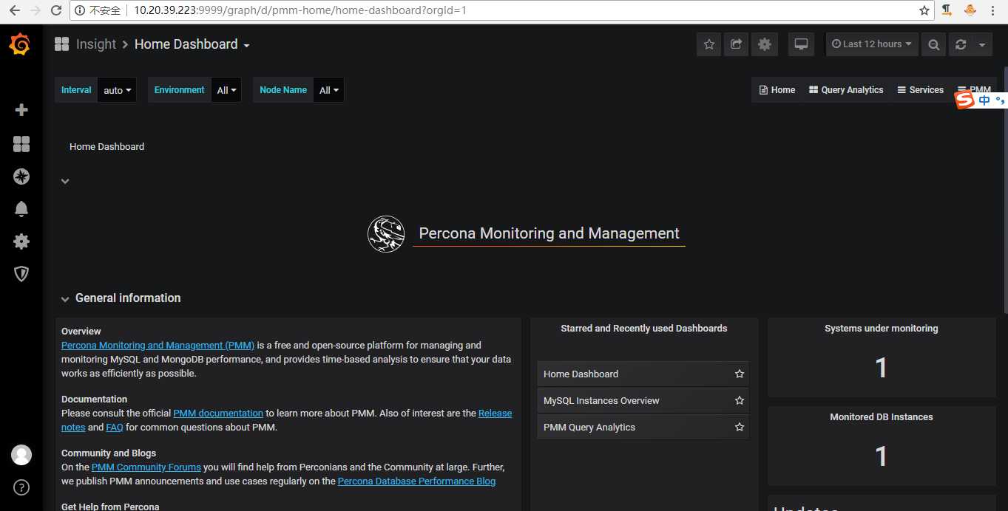Click the browser forward arrow
The height and width of the screenshot is (511, 1008).
35,10
